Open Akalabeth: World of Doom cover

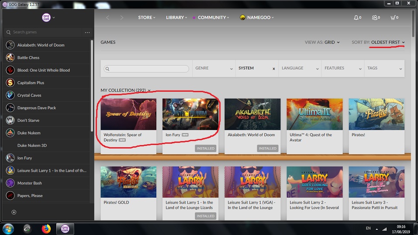pos(252,114)
